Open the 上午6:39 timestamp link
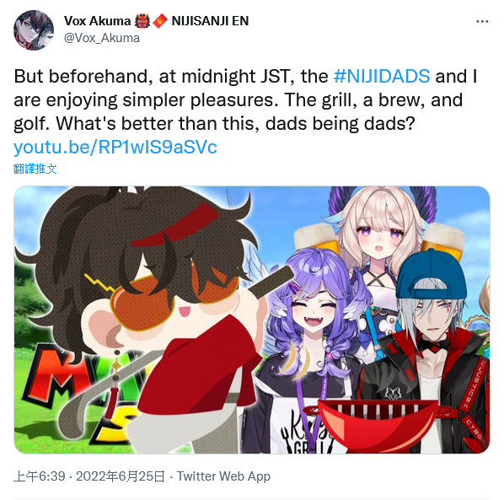This screenshot has height=500, width=504. [40, 476]
